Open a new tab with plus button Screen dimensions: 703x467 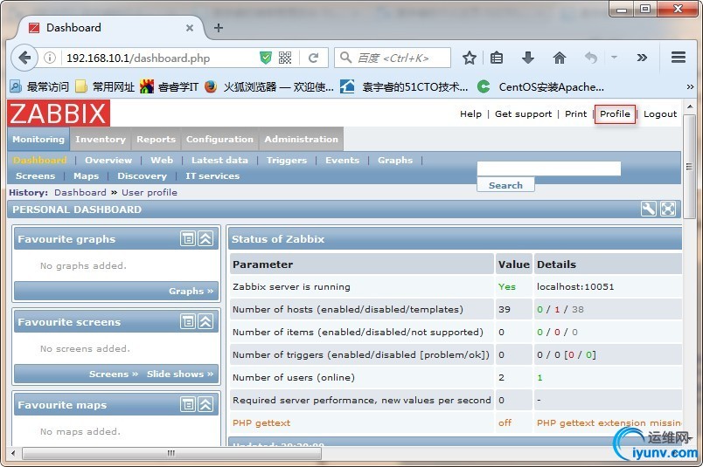tap(219, 28)
